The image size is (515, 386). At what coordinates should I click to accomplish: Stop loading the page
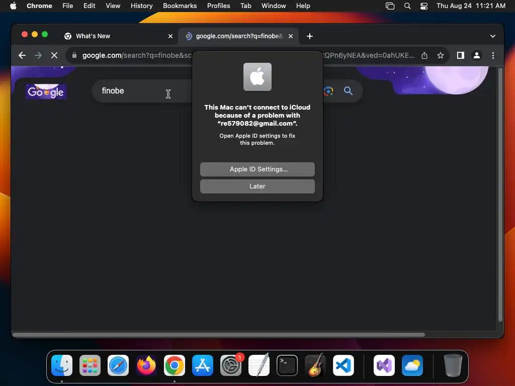(54, 55)
